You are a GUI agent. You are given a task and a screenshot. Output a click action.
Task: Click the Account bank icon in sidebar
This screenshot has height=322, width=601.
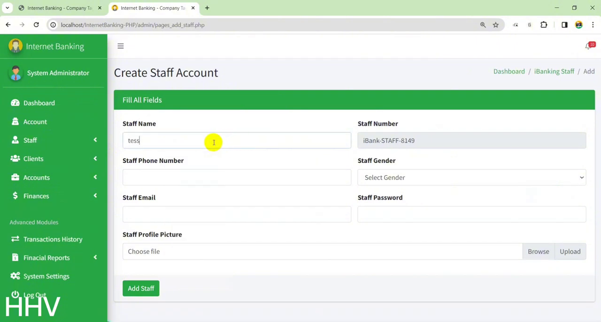[15, 122]
